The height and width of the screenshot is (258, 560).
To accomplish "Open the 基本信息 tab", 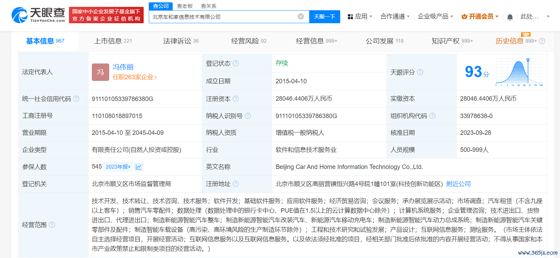I will [x=45, y=41].
